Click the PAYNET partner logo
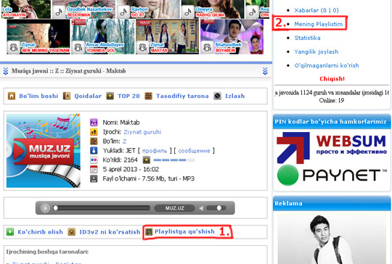Image resolution: width=392 pixels, height=264 pixels. pos(332,175)
